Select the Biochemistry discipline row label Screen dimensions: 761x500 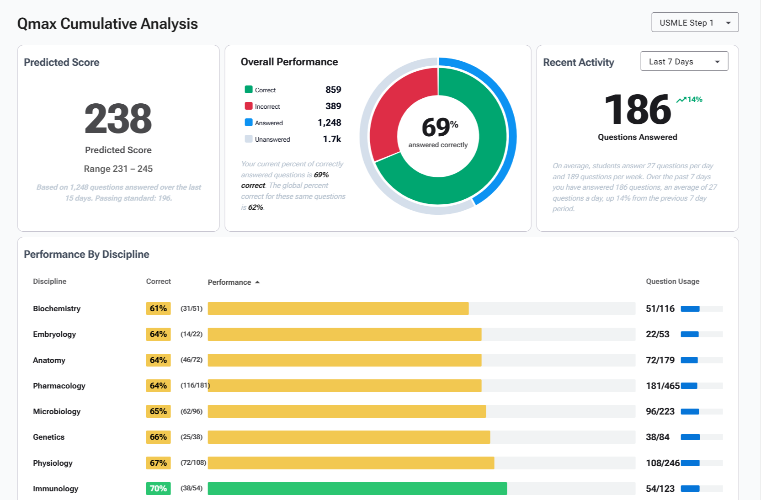(x=57, y=309)
